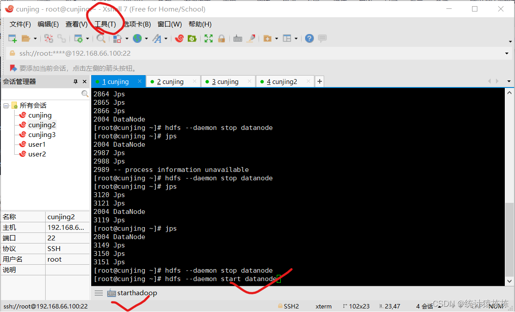Click the Find magnifier icon in toolbar
This screenshot has width=515, height=312.
pyautogui.click(x=101, y=38)
